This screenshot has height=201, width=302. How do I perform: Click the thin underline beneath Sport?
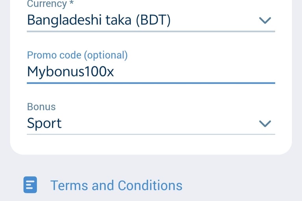click(151, 134)
